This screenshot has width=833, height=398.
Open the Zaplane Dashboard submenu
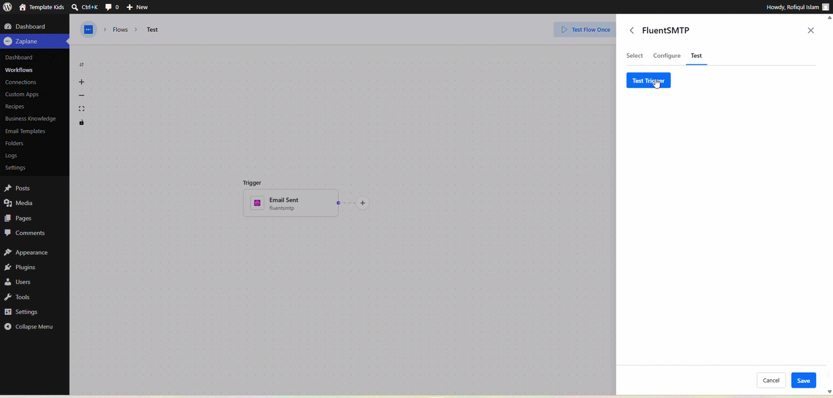[18, 57]
